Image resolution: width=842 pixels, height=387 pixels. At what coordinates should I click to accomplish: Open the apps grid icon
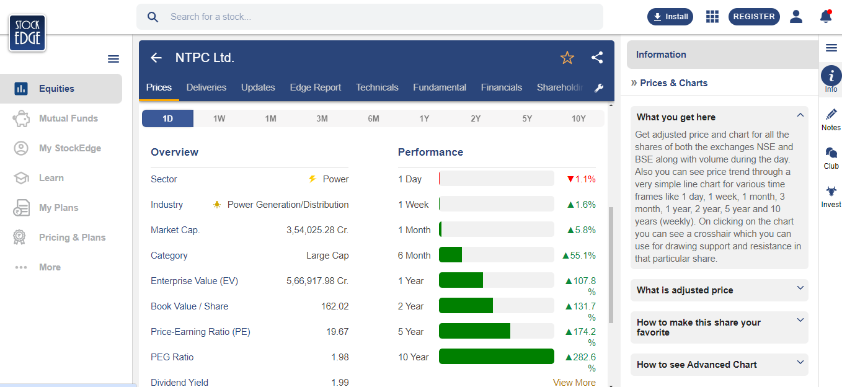pyautogui.click(x=712, y=17)
